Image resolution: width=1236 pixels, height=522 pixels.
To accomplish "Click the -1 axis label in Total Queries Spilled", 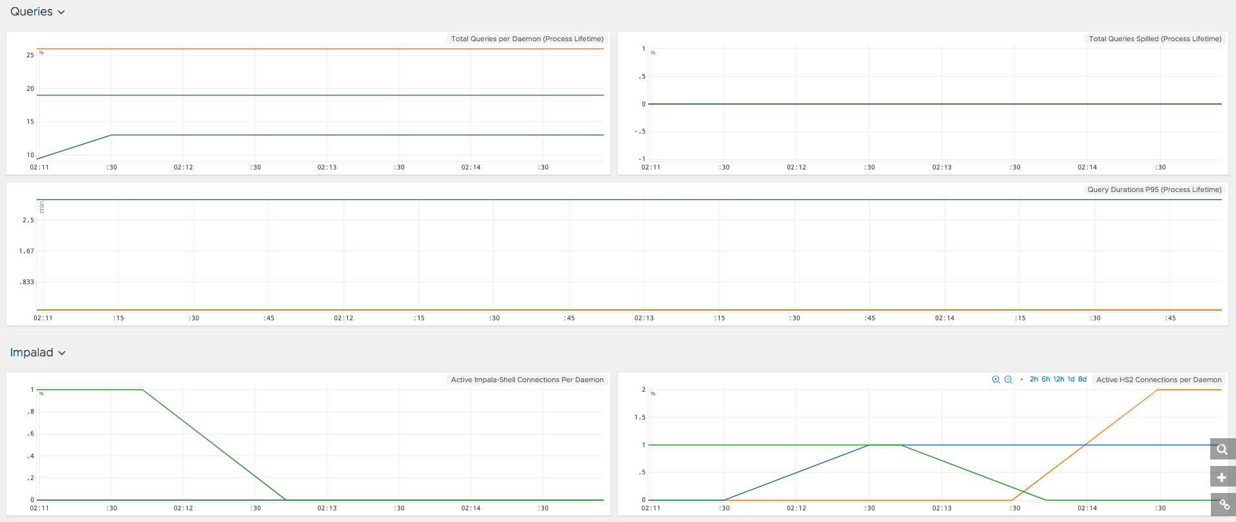I will (642, 159).
